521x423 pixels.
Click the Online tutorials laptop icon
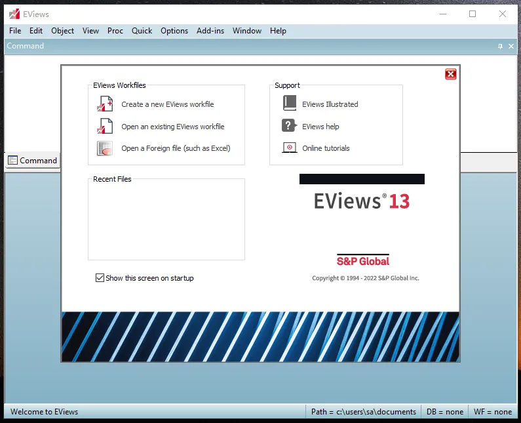point(290,148)
